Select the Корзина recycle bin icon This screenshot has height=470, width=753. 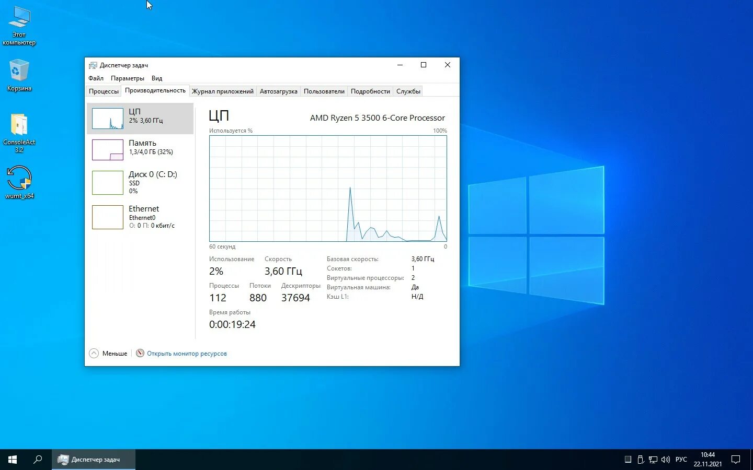click(19, 75)
